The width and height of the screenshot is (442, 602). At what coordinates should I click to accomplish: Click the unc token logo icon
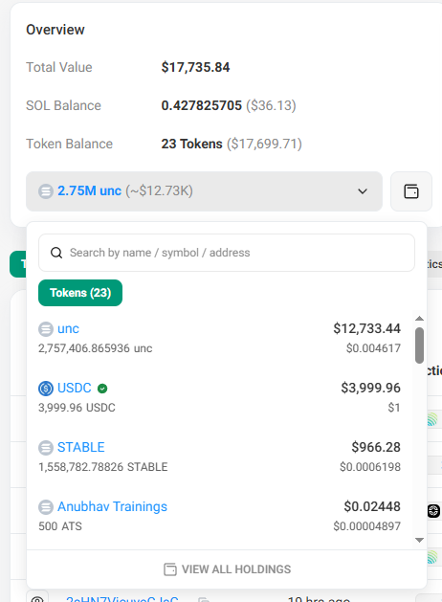point(46,329)
